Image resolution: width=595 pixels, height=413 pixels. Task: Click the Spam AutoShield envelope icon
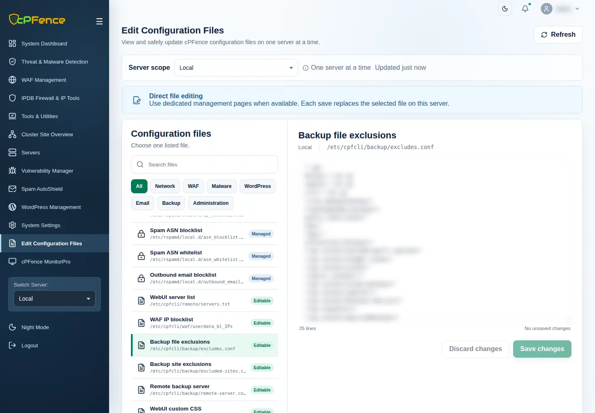tap(12, 189)
